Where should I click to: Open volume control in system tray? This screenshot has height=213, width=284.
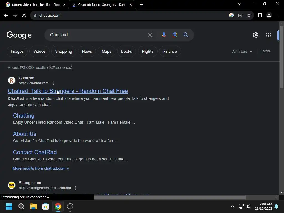[x=248, y=206]
